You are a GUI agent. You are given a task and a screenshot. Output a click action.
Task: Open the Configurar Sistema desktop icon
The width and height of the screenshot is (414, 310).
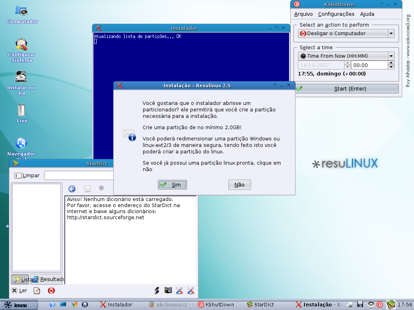[x=21, y=44]
